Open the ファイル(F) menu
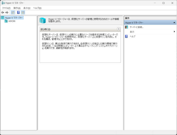The height and width of the screenshot is (135, 177). (6, 8)
